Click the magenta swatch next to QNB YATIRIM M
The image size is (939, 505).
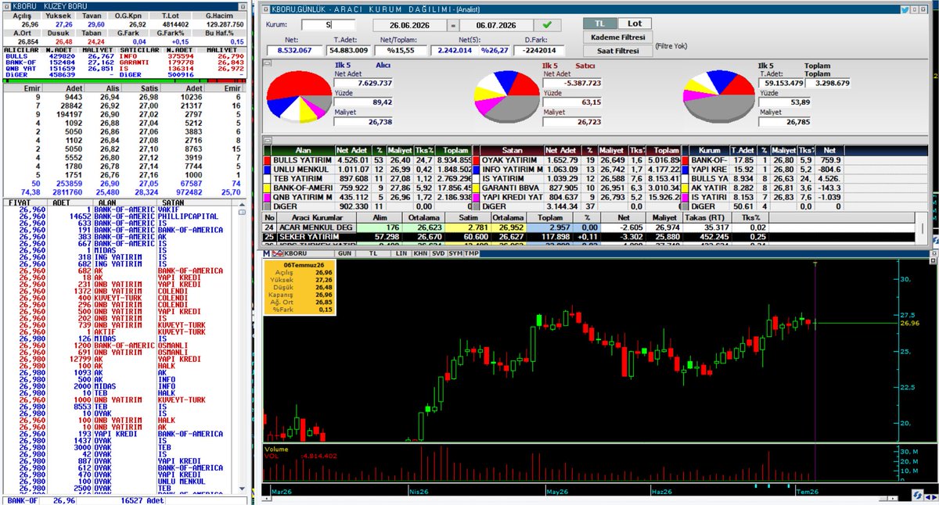[x=268, y=196]
